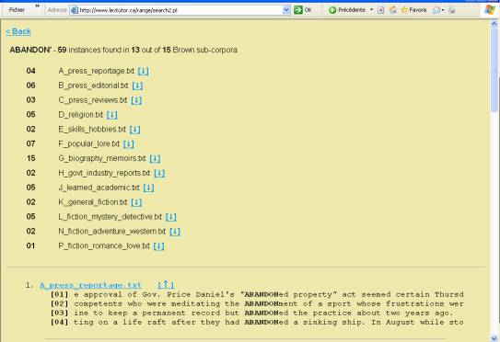Click the print icon in toolbar
This screenshot has height=342, width=500.
(452, 10)
